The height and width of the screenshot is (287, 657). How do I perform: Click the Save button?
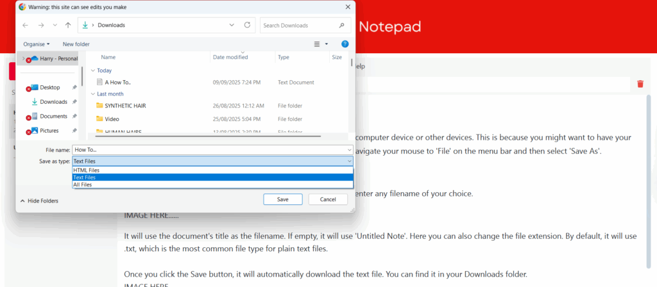pyautogui.click(x=282, y=200)
